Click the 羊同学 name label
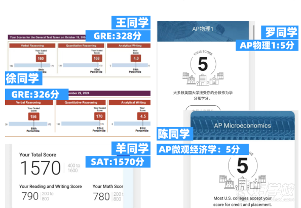The width and height of the screenshot is (301, 208). tap(131, 148)
